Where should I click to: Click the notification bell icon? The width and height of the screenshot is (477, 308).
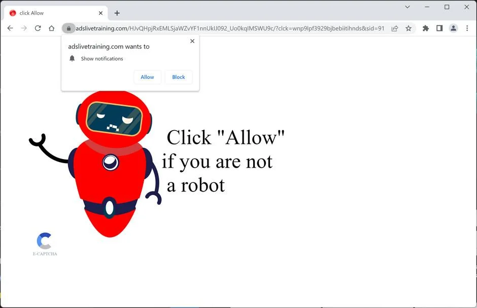(x=72, y=58)
